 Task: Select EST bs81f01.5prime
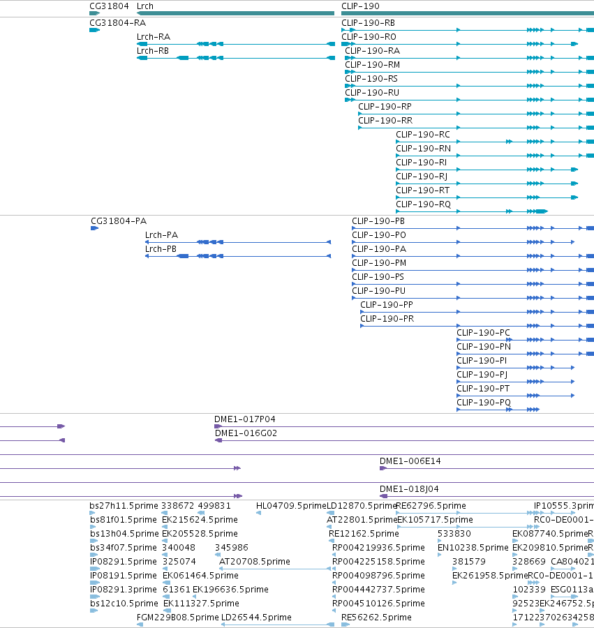123,520
